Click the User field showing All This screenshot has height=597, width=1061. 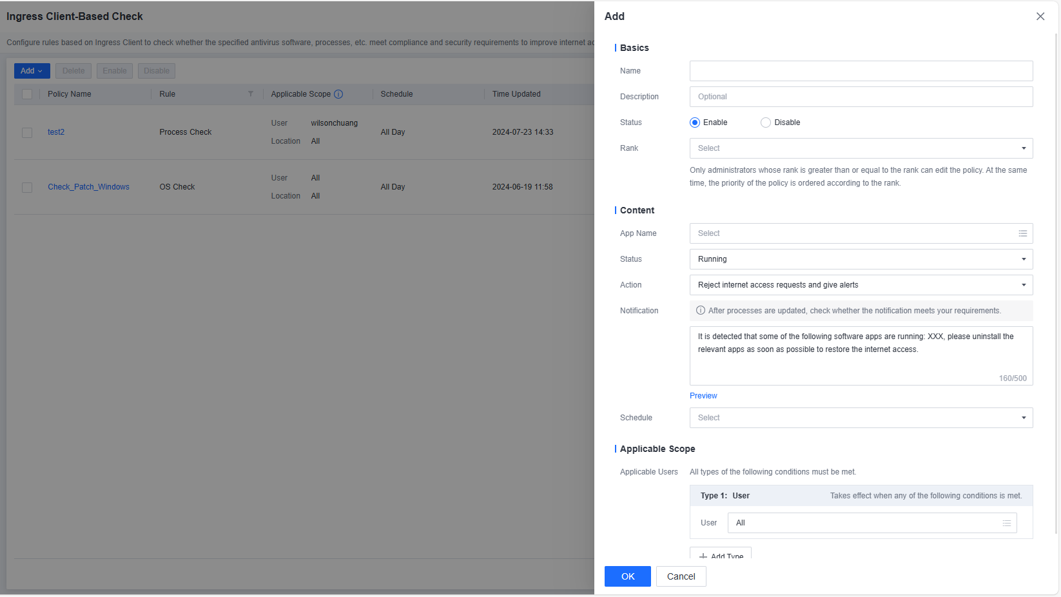872,523
